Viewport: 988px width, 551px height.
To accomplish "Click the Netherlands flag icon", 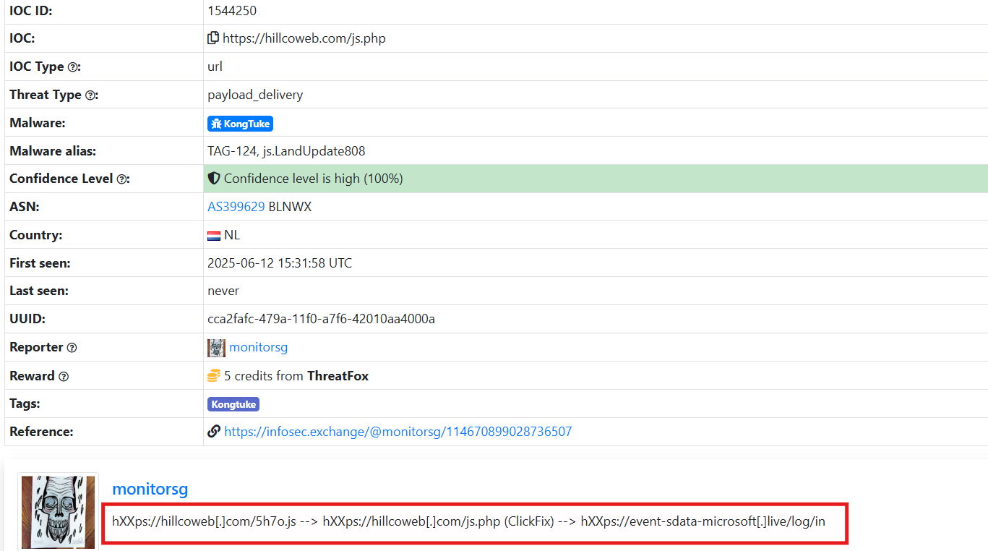I will (x=214, y=236).
